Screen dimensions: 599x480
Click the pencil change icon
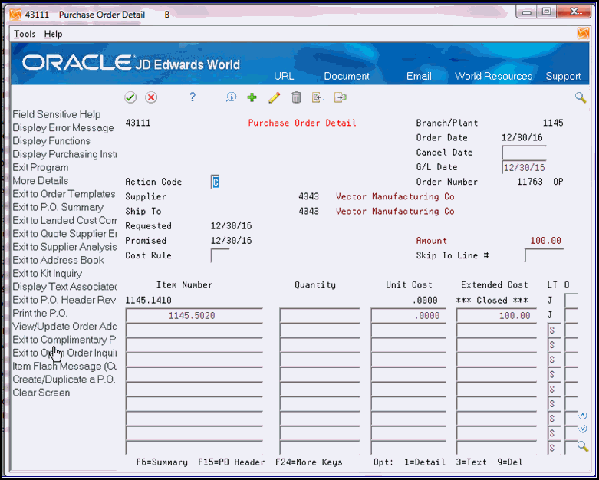tap(274, 97)
